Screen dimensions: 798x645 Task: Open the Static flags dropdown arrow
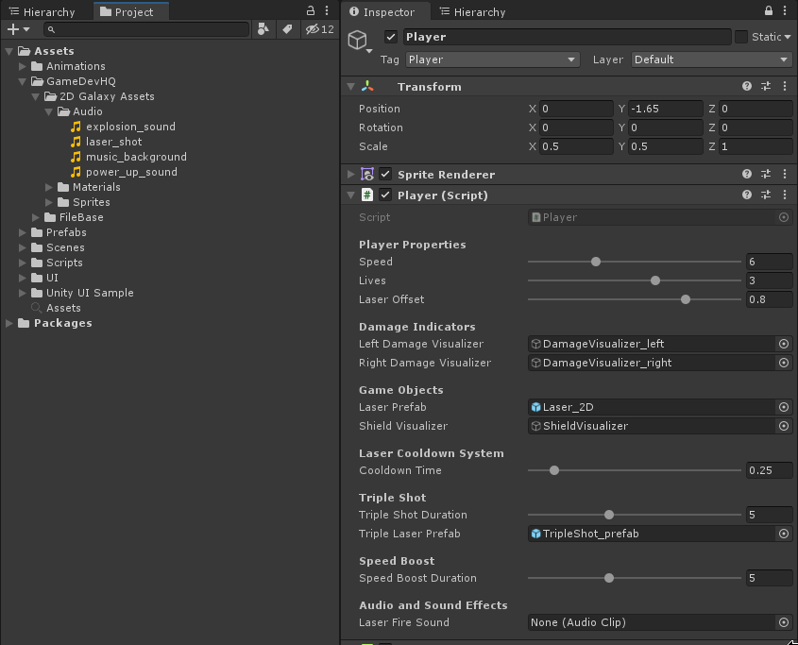pos(788,37)
